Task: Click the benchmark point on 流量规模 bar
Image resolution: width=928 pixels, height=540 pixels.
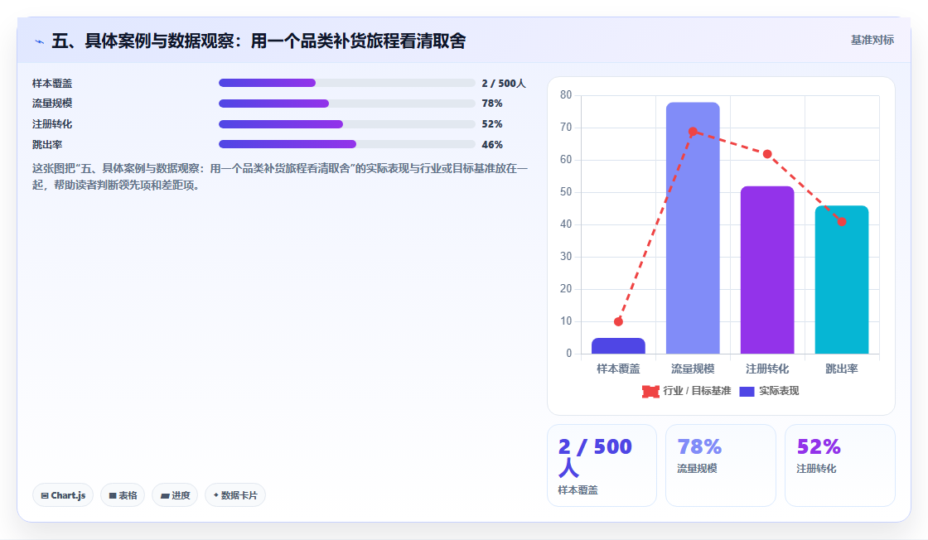Action: (693, 132)
